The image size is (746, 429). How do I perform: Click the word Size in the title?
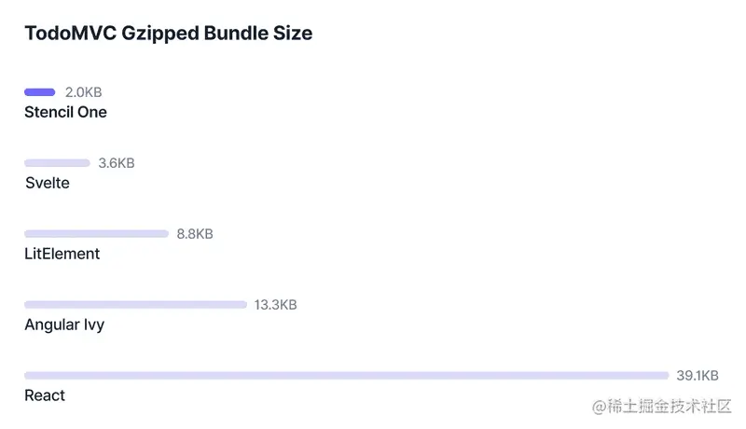[294, 34]
